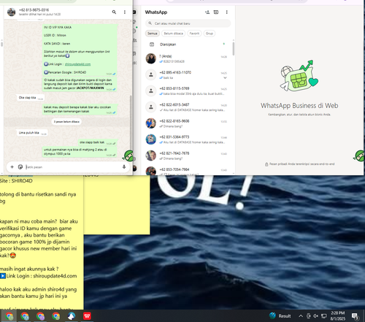Open chat with +62 821-7642-7678

188,156
